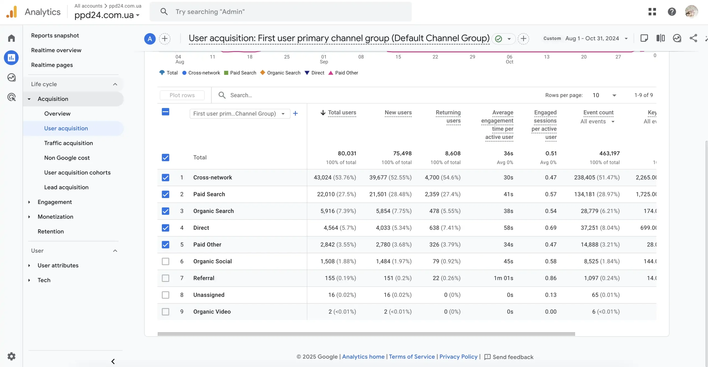Click the Google Analytics logo
Viewport: 708px width, 367px height.
[x=12, y=12]
